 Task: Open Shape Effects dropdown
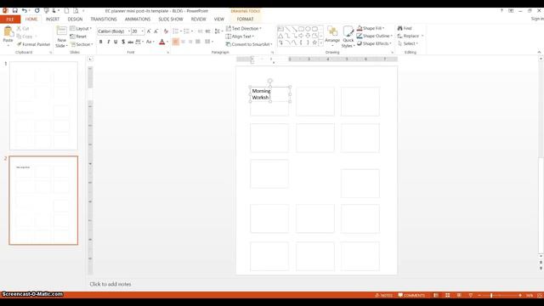tap(374, 43)
